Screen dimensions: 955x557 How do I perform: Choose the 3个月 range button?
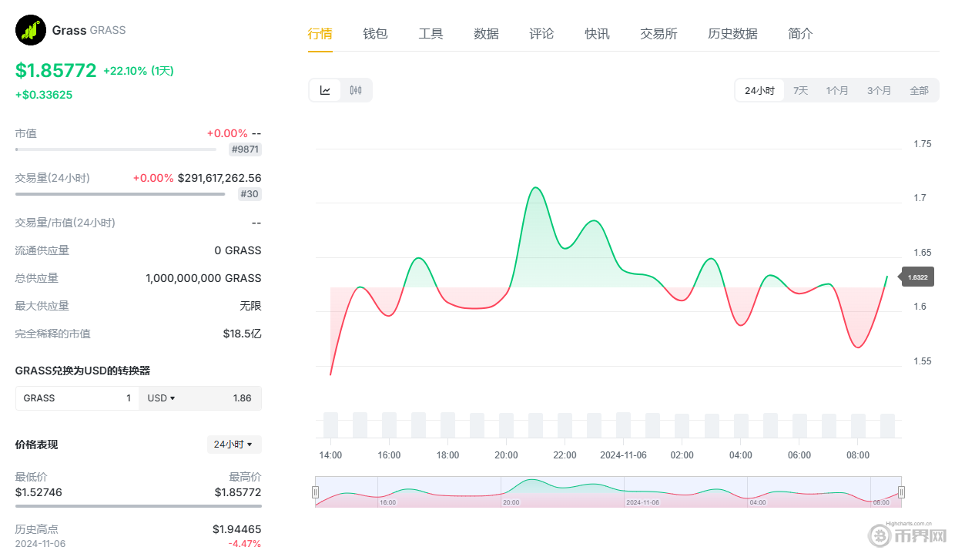880,89
